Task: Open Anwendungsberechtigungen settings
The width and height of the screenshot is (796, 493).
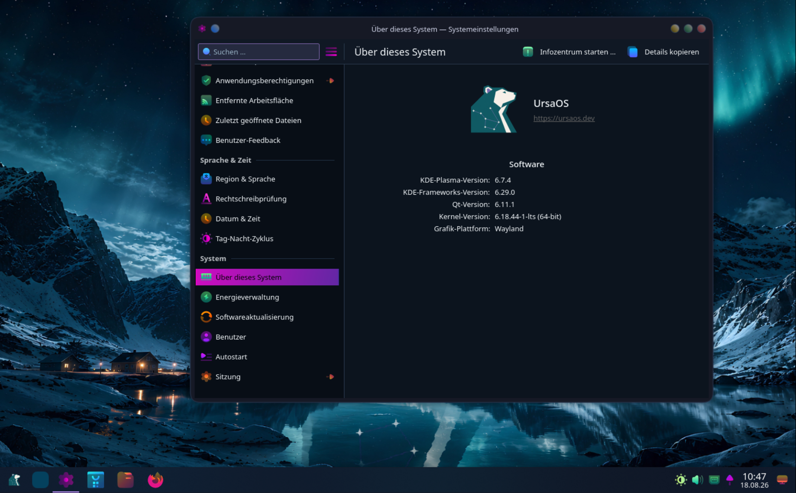Action: 267,81
